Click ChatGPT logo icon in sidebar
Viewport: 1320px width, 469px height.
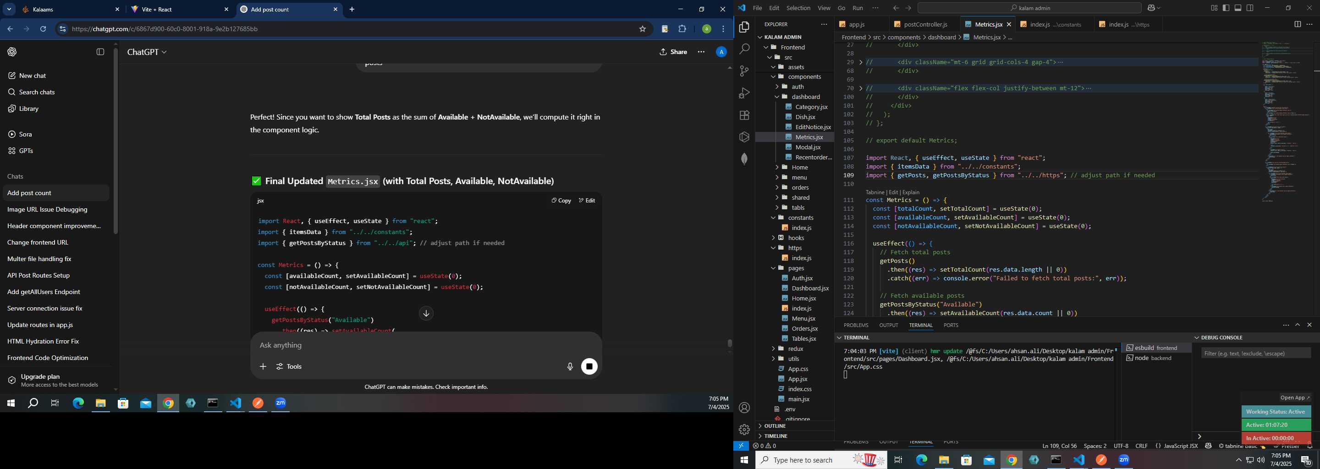[x=12, y=52]
